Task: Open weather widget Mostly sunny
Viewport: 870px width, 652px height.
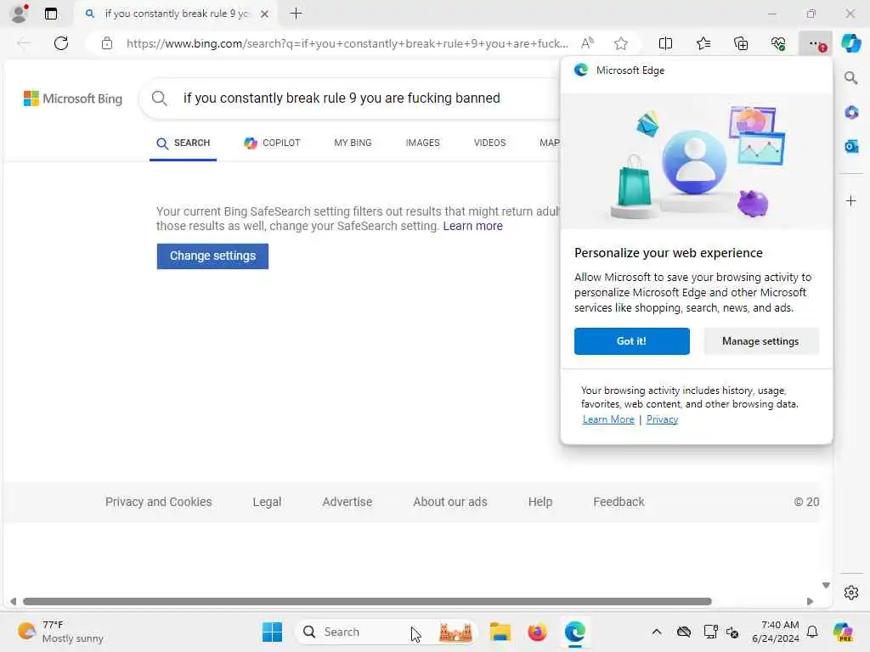Action: 61,632
